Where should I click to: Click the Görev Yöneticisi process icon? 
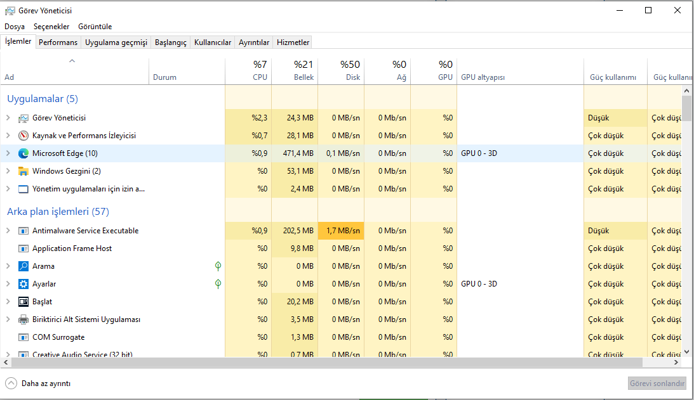coord(23,118)
